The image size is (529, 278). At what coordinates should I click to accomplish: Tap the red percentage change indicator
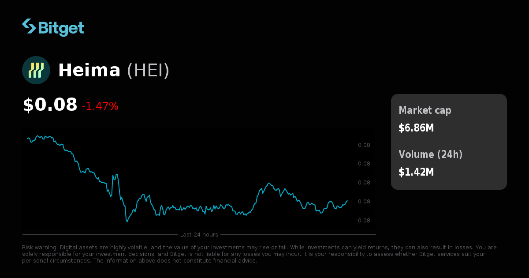pyautogui.click(x=100, y=106)
